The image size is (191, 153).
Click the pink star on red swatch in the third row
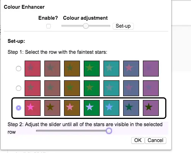pyautogui.click(x=33, y=108)
